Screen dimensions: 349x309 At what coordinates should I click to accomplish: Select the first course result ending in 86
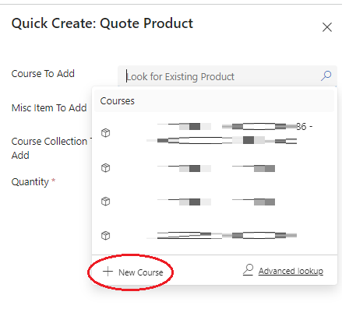214,134
